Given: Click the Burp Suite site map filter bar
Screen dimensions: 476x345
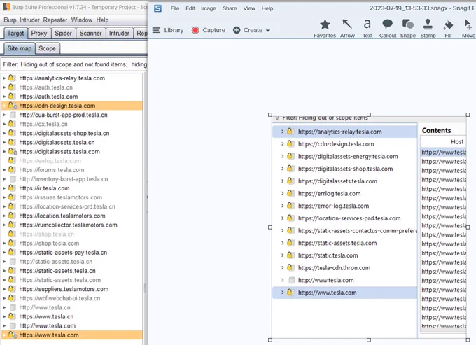Looking at the screenshot, I should coord(74,64).
